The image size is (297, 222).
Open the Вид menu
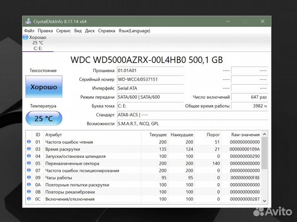click(x=78, y=30)
